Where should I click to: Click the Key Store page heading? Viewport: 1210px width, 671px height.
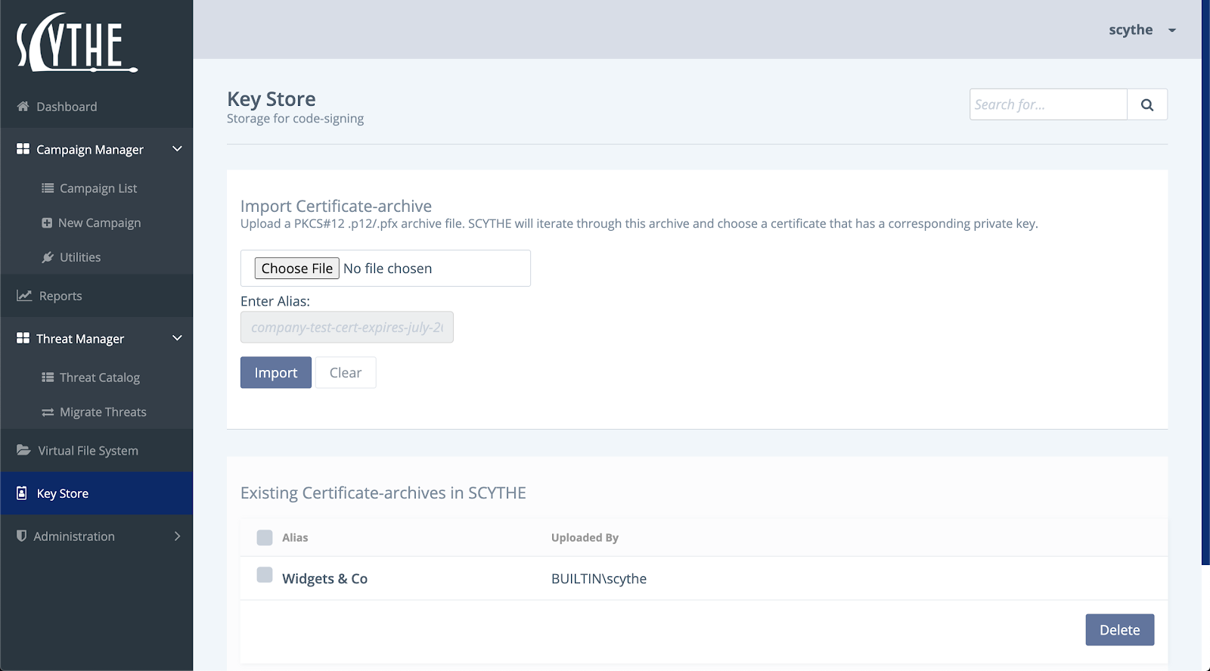point(271,99)
